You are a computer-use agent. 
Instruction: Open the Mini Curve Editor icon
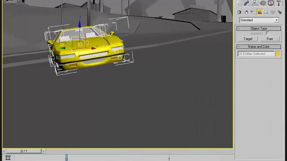(8, 157)
